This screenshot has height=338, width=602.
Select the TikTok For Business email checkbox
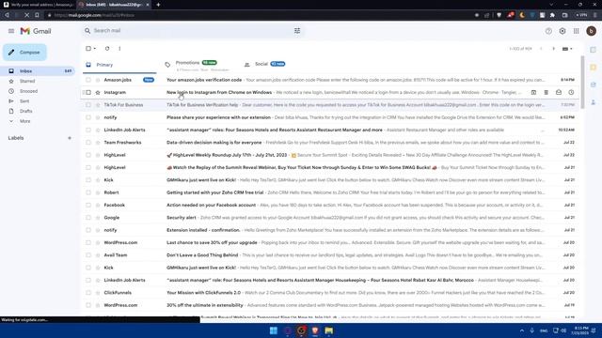click(x=88, y=105)
